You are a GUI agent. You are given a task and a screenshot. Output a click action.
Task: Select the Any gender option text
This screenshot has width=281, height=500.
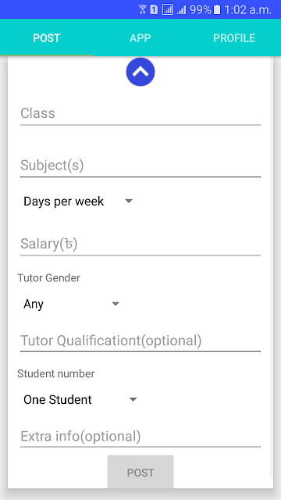click(34, 304)
